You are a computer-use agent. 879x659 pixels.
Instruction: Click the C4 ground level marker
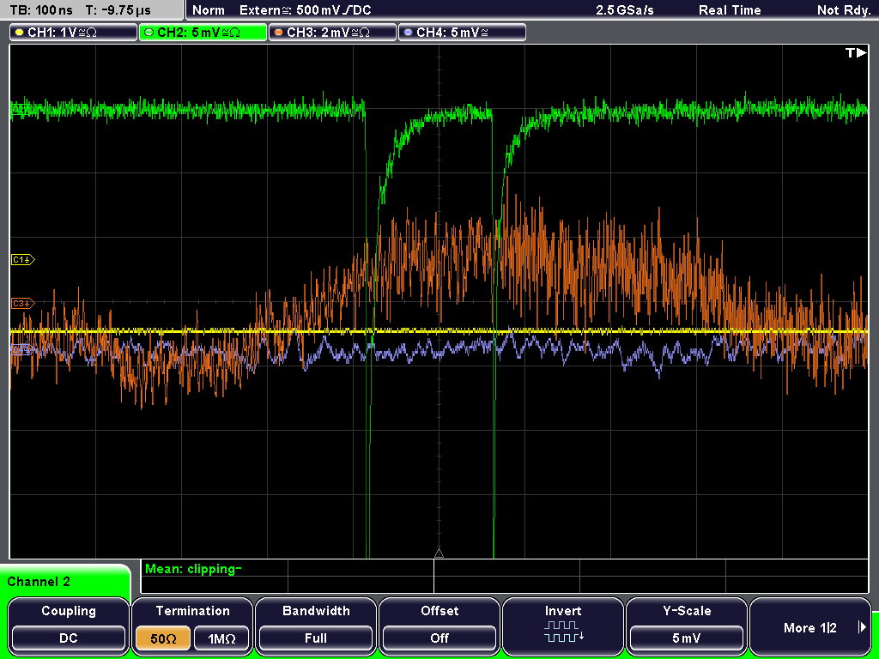21,350
